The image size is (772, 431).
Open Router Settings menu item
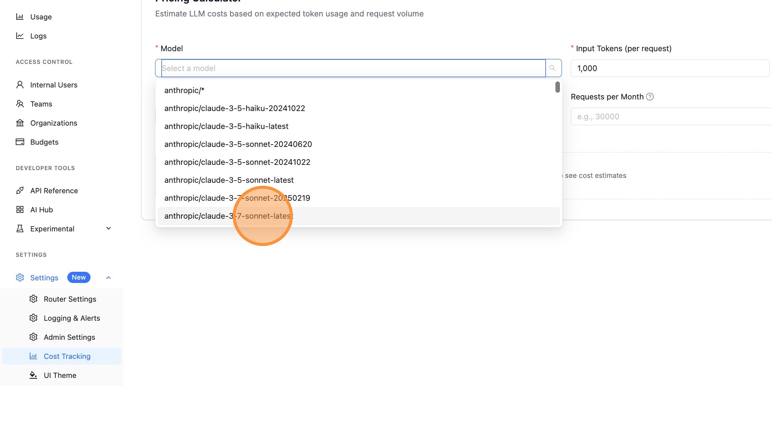[x=70, y=299]
